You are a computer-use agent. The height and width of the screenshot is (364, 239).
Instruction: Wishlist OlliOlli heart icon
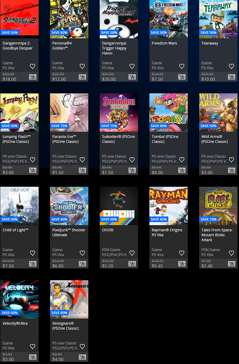click(132, 253)
